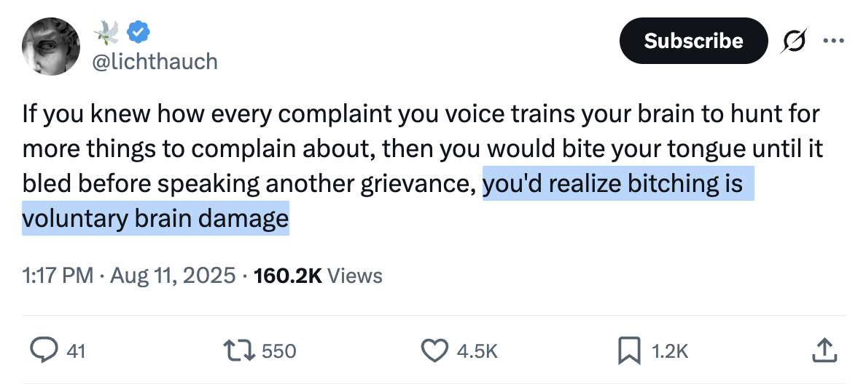
Task: Bookmark this tweet with the bookmark icon
Action: pos(628,351)
